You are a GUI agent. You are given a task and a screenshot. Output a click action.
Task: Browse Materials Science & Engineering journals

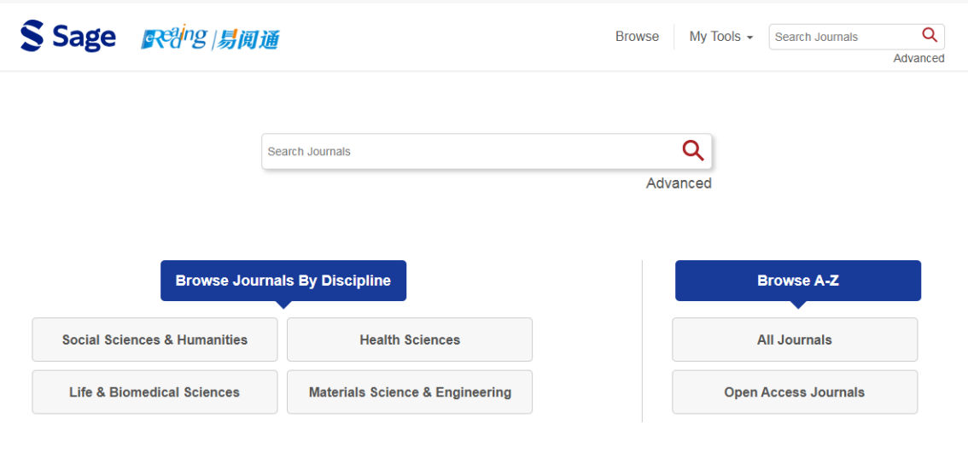410,392
